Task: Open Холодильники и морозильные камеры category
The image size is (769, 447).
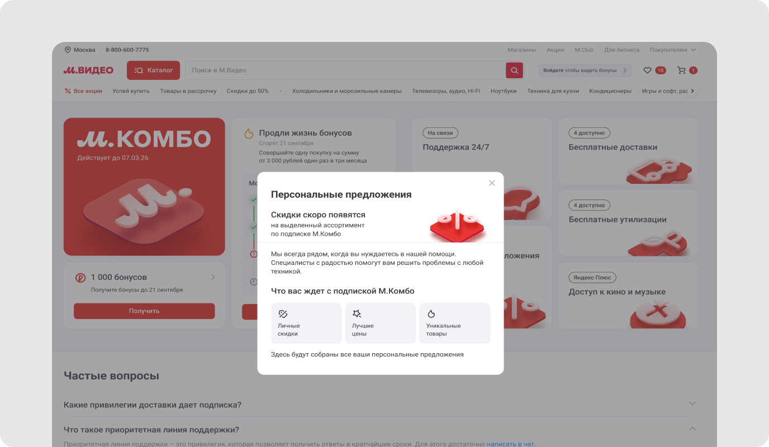Action: [x=346, y=91]
